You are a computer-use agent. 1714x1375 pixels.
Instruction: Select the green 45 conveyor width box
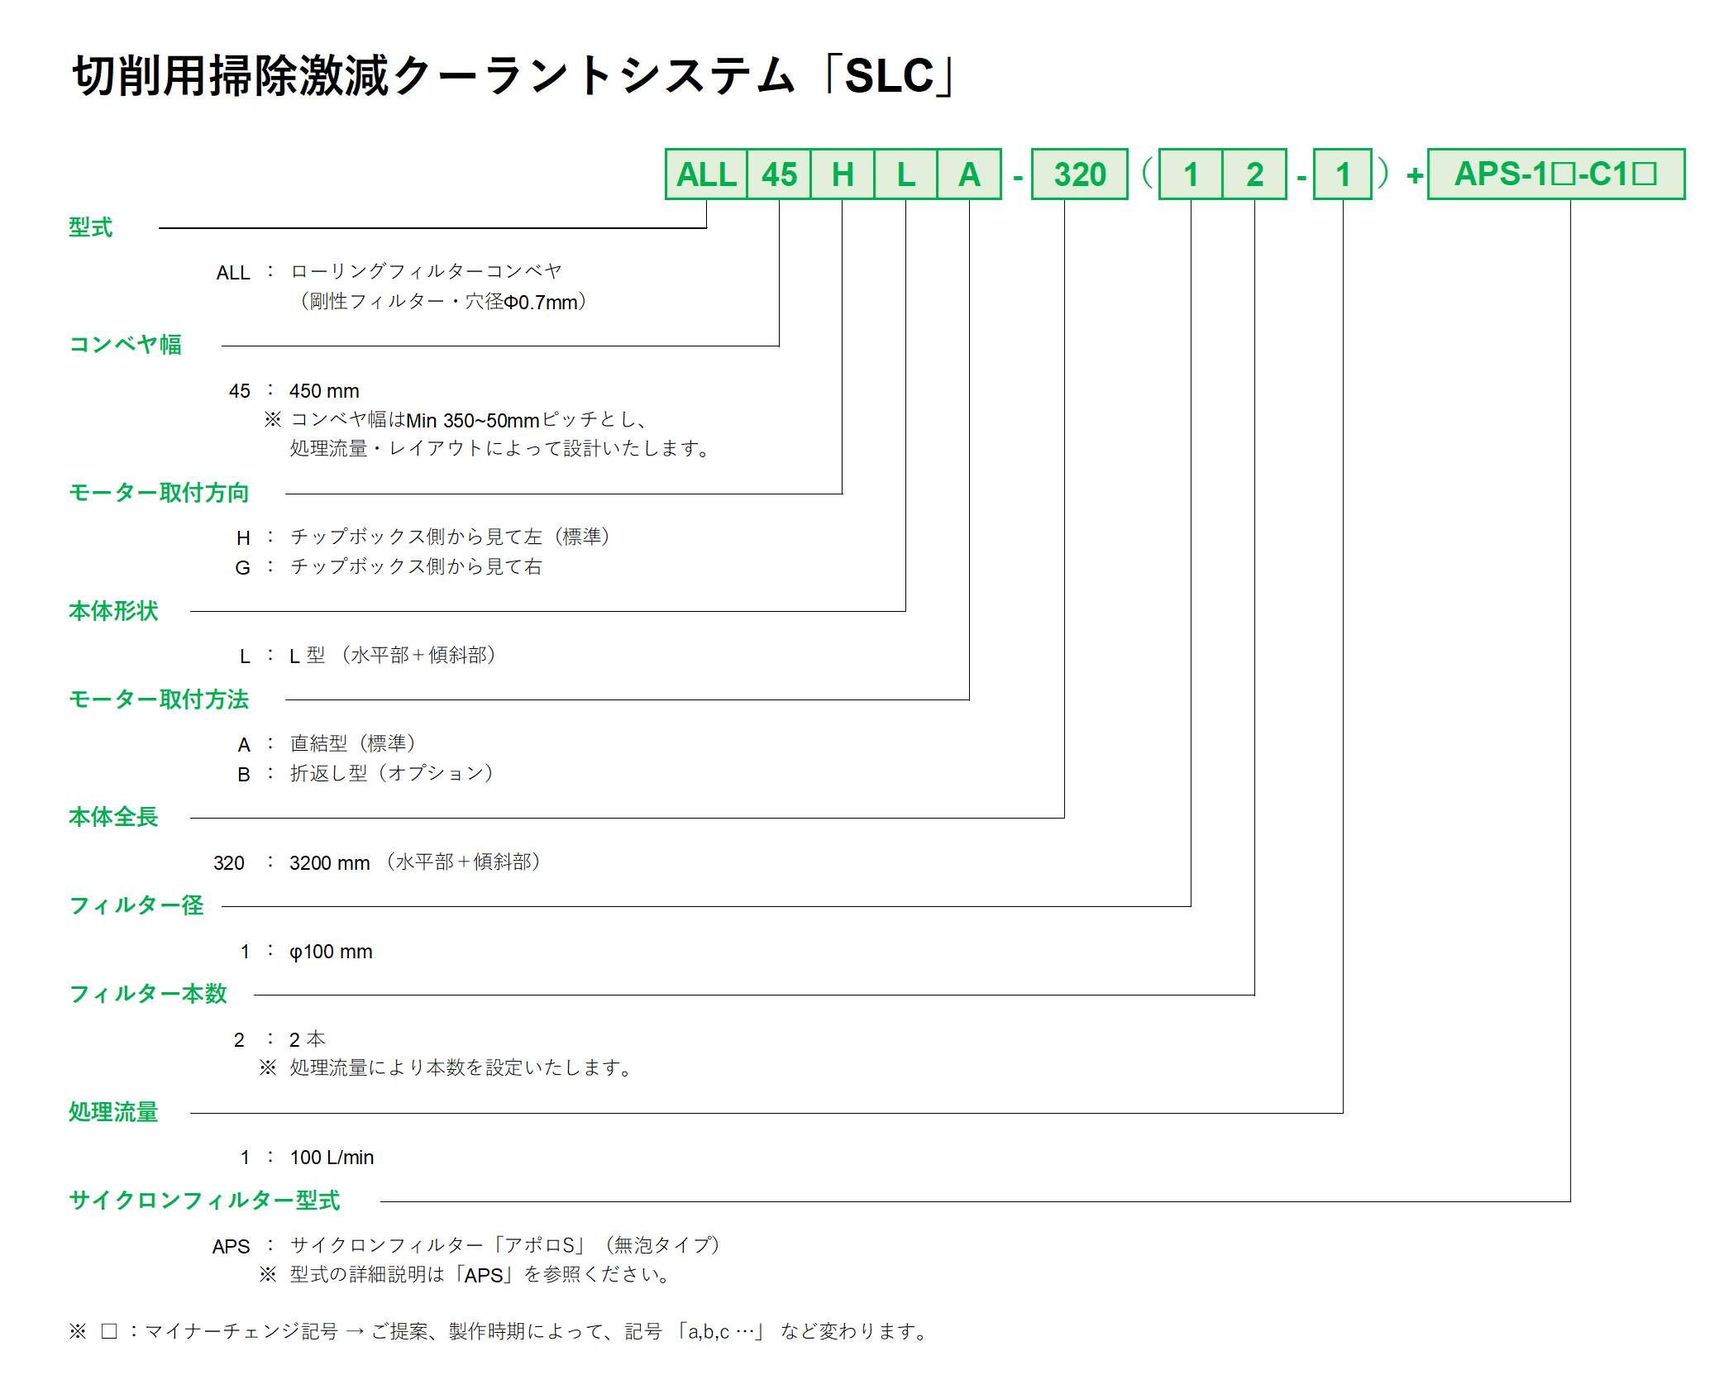pos(779,174)
